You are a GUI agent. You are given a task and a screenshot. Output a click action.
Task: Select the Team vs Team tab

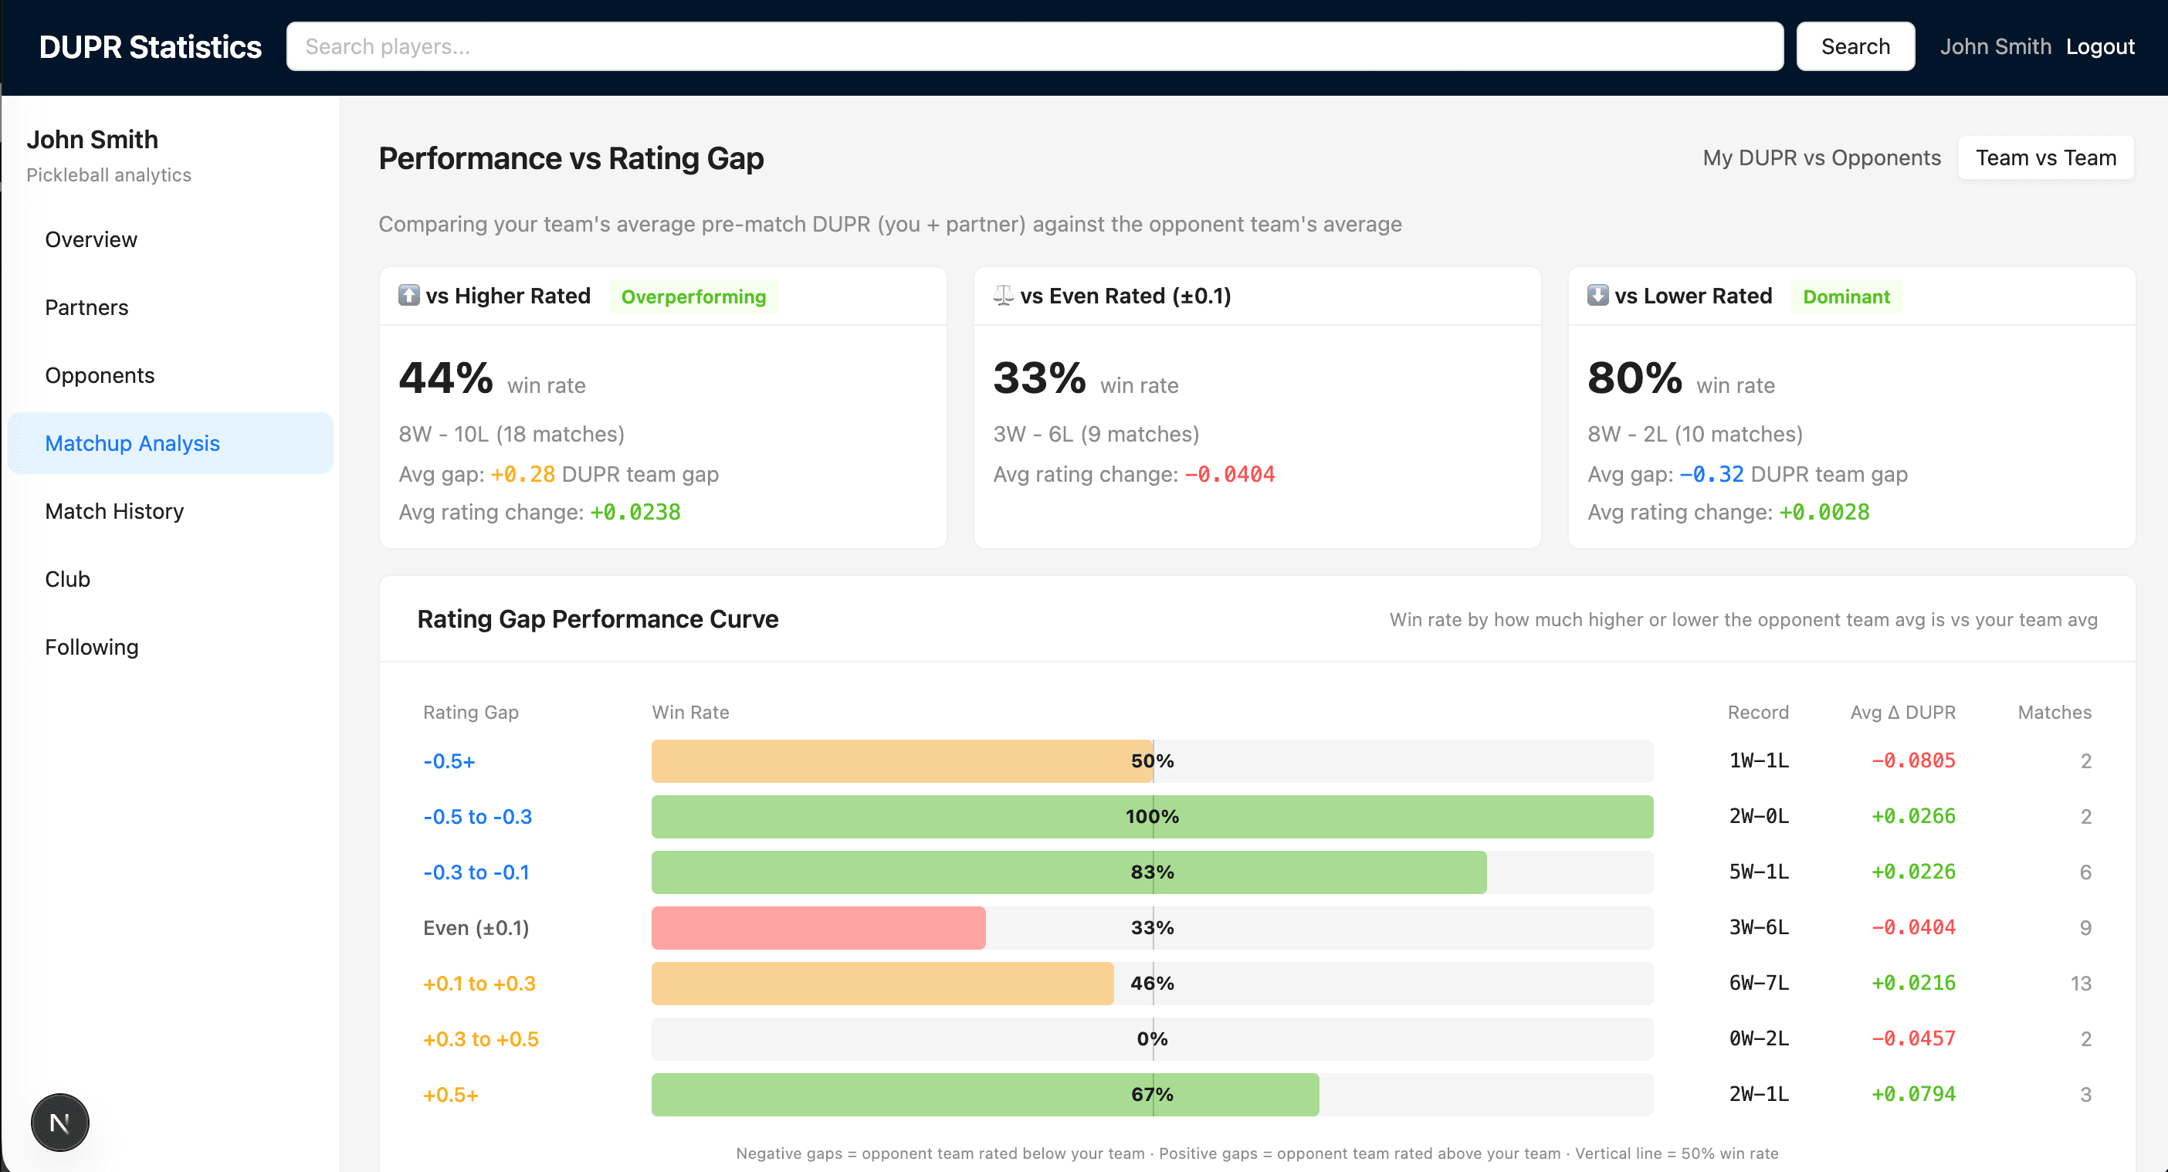(2046, 158)
